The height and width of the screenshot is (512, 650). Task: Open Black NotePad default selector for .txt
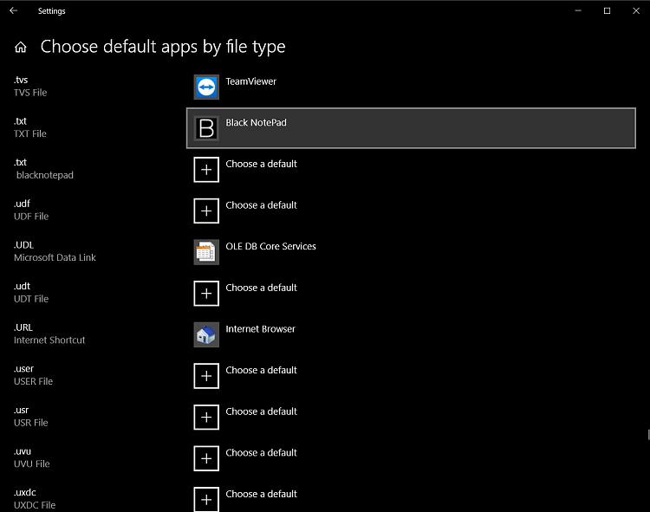[411, 128]
